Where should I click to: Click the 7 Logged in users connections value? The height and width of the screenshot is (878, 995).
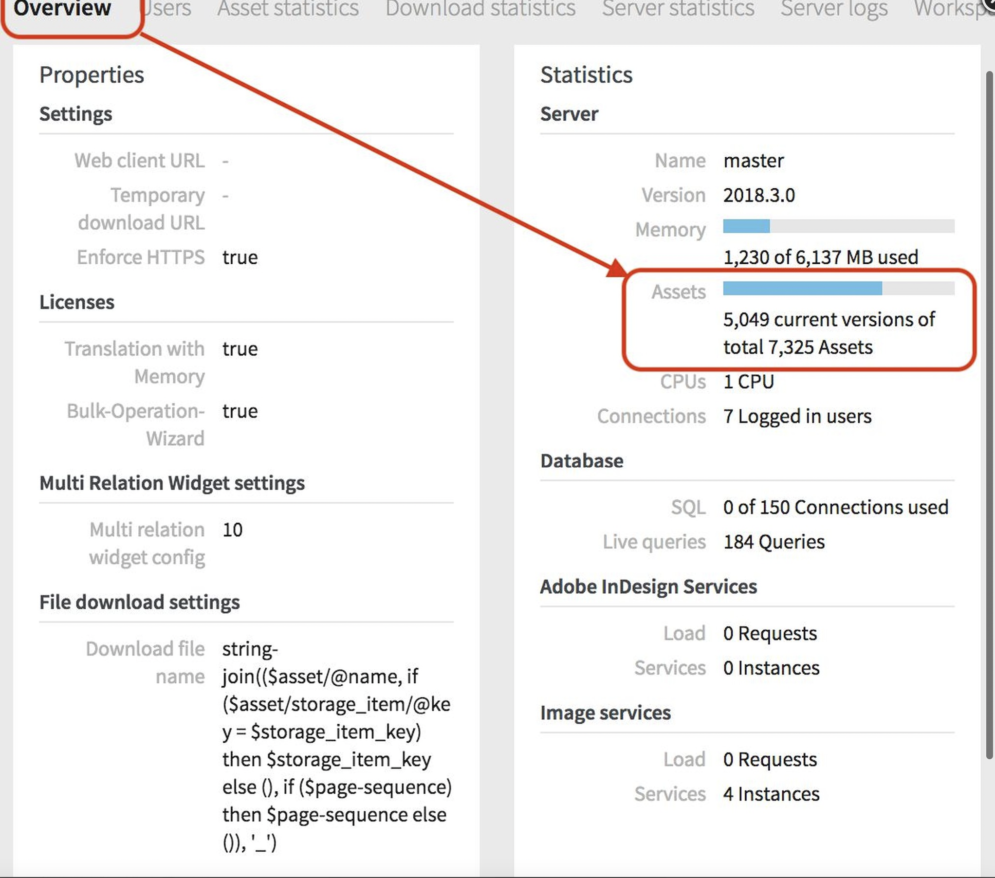coord(797,416)
